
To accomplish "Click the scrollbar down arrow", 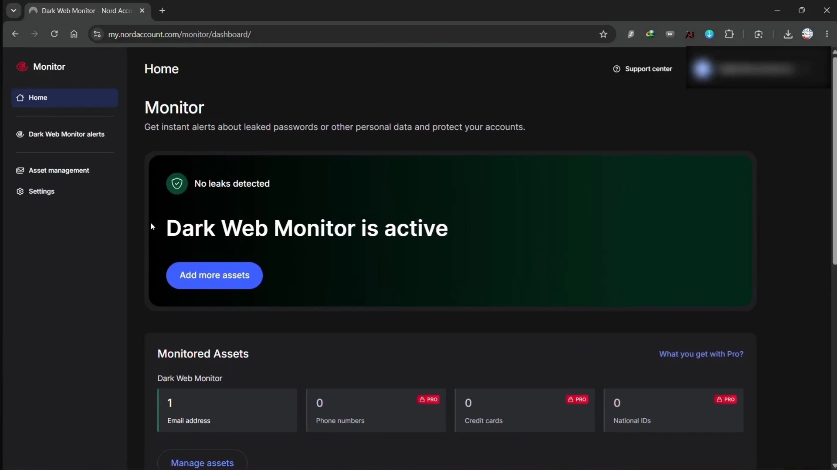I will click(x=834, y=466).
